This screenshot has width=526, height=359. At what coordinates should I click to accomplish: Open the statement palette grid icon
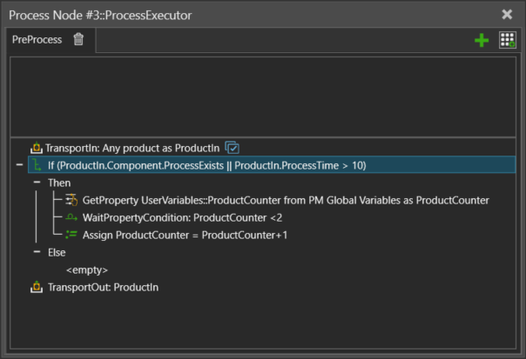click(x=507, y=40)
